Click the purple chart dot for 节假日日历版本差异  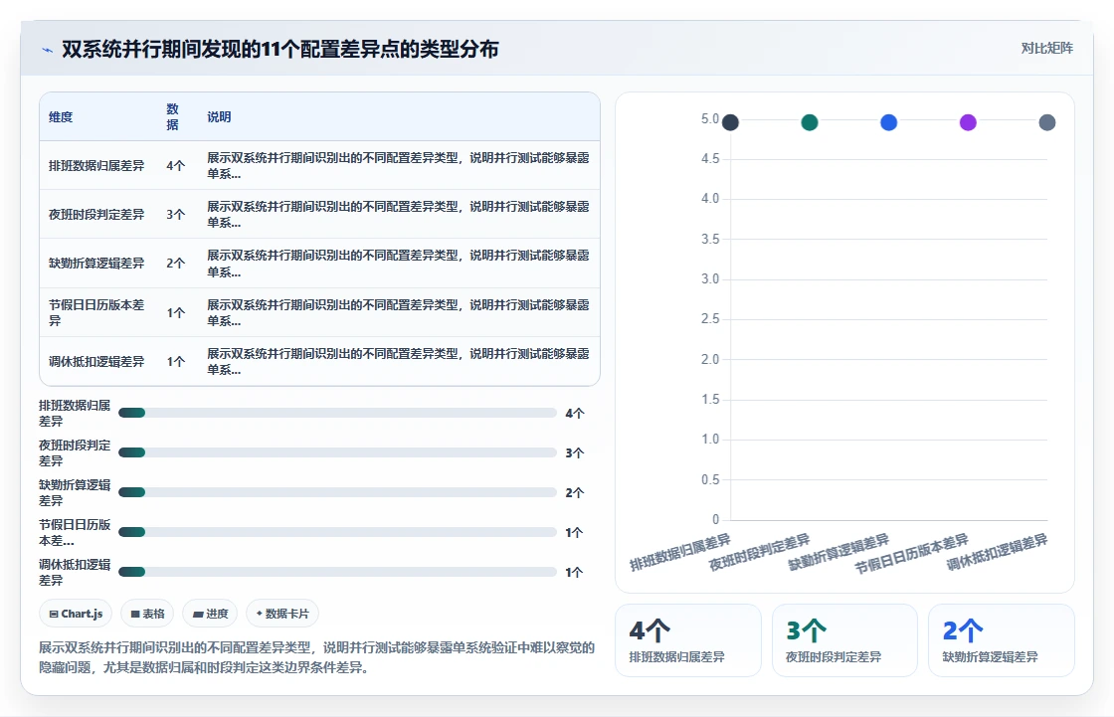click(x=968, y=122)
